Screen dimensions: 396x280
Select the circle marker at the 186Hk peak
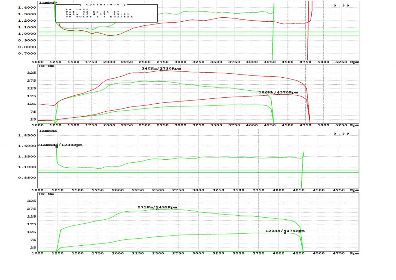(278, 94)
